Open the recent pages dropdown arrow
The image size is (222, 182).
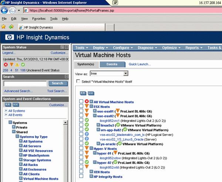point(19,10)
